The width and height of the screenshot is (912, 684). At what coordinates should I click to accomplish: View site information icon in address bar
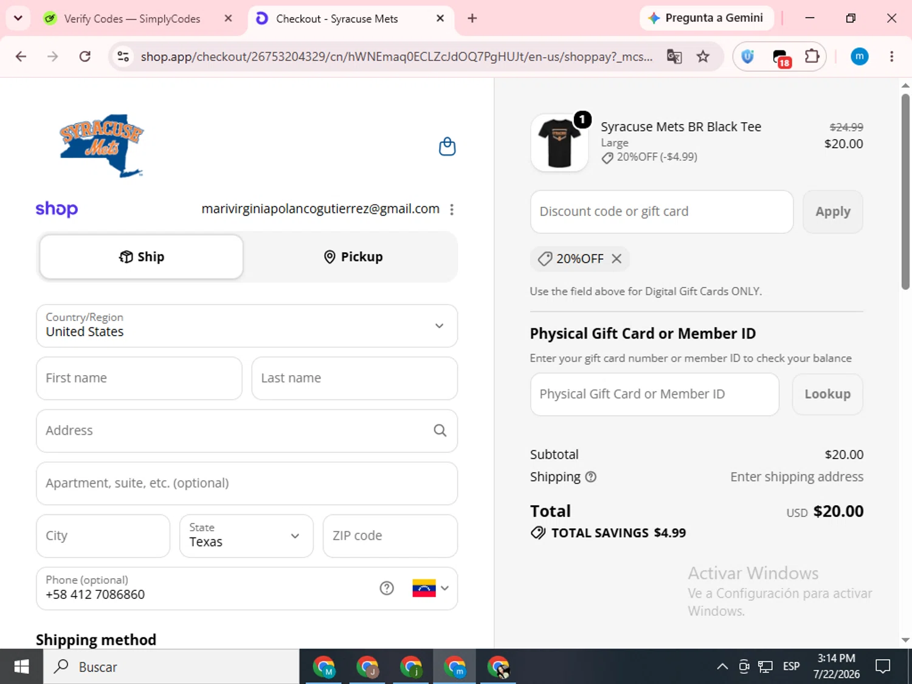click(x=123, y=57)
